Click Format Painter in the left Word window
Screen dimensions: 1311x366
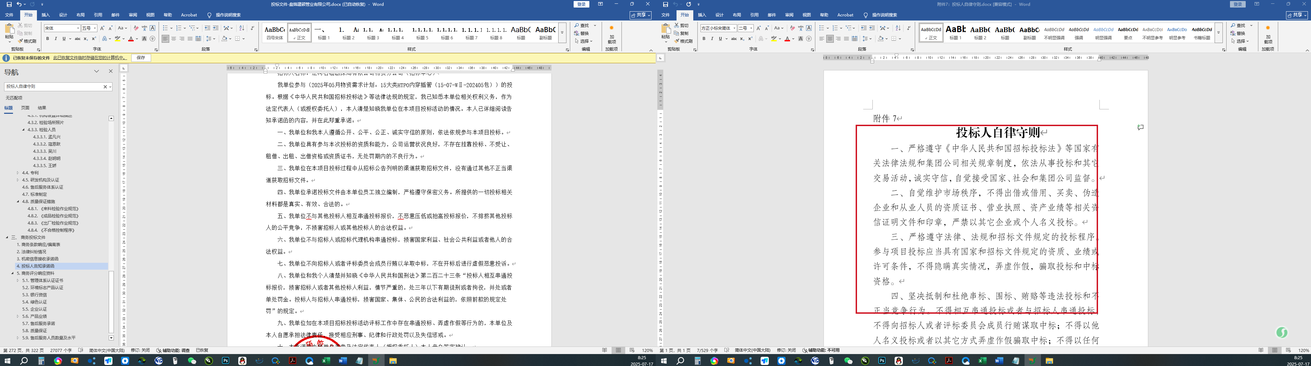[27, 41]
